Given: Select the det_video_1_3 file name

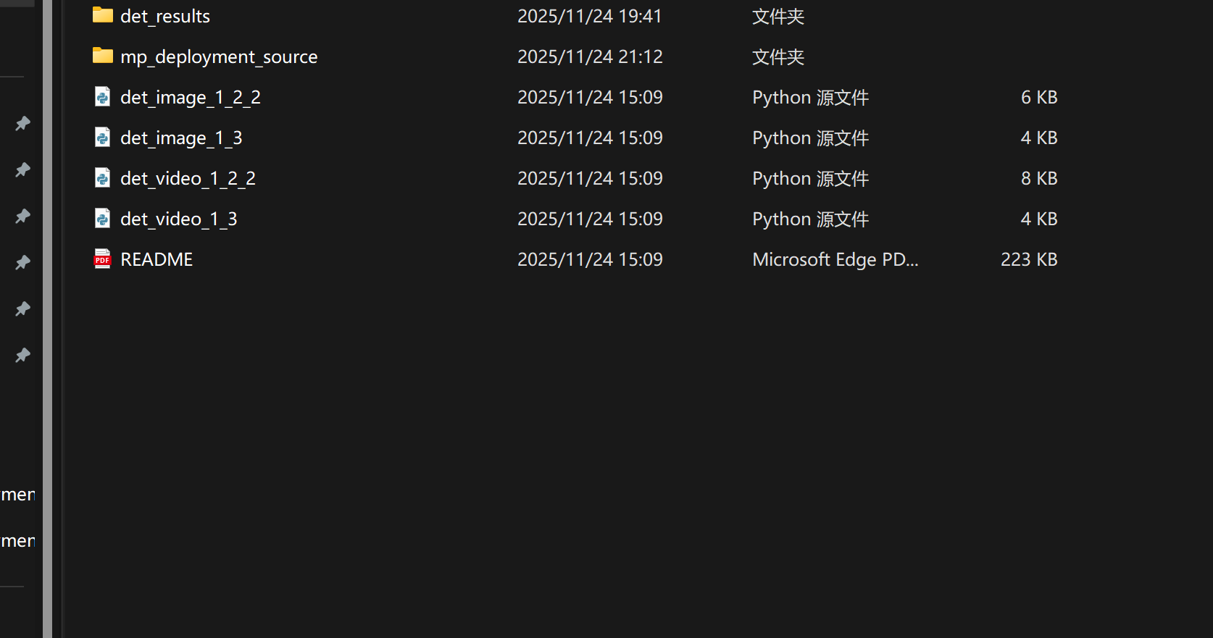Looking at the screenshot, I should tap(178, 219).
